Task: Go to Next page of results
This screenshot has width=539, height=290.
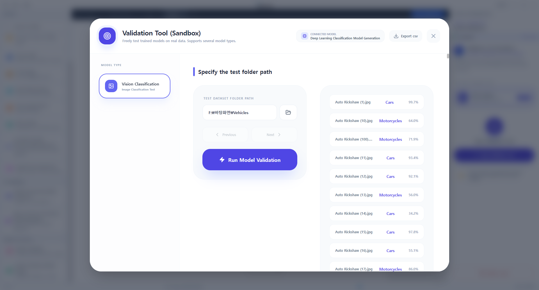Action: point(274,135)
